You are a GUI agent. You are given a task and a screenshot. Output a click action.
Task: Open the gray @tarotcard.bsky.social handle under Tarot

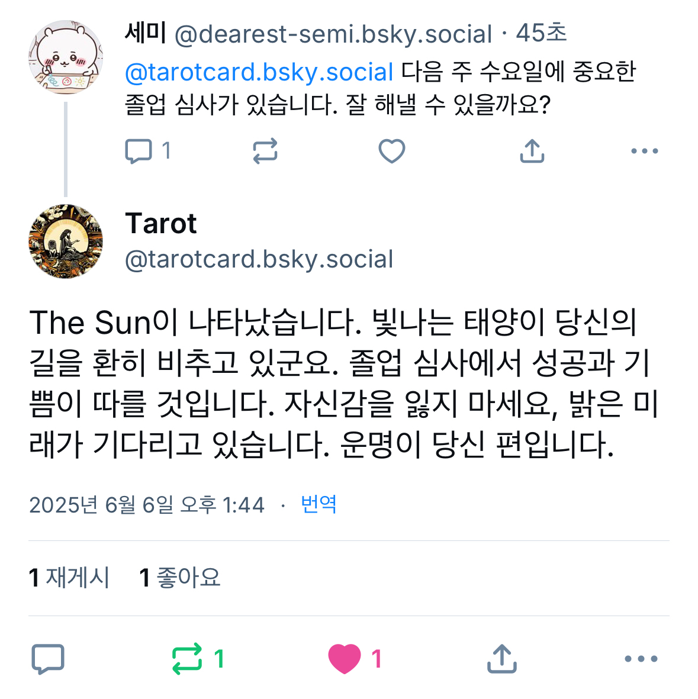click(259, 259)
